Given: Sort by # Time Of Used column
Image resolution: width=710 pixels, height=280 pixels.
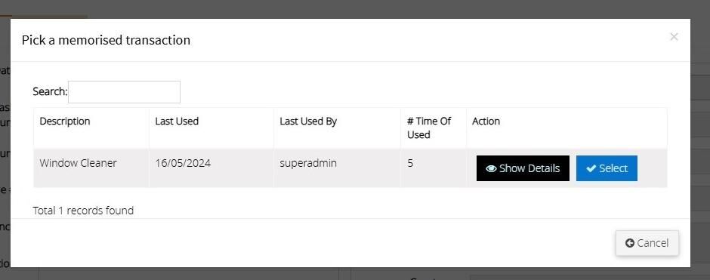Looking at the screenshot, I should [428, 128].
